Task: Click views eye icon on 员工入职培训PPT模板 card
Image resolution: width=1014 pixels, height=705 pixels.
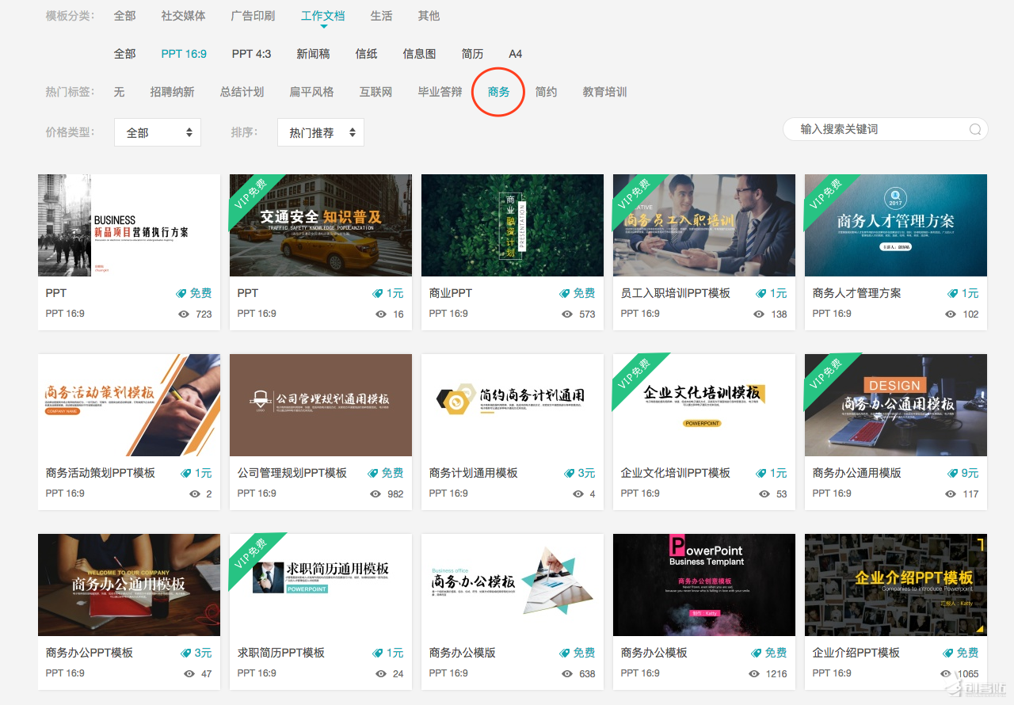Action: pyautogui.click(x=759, y=314)
